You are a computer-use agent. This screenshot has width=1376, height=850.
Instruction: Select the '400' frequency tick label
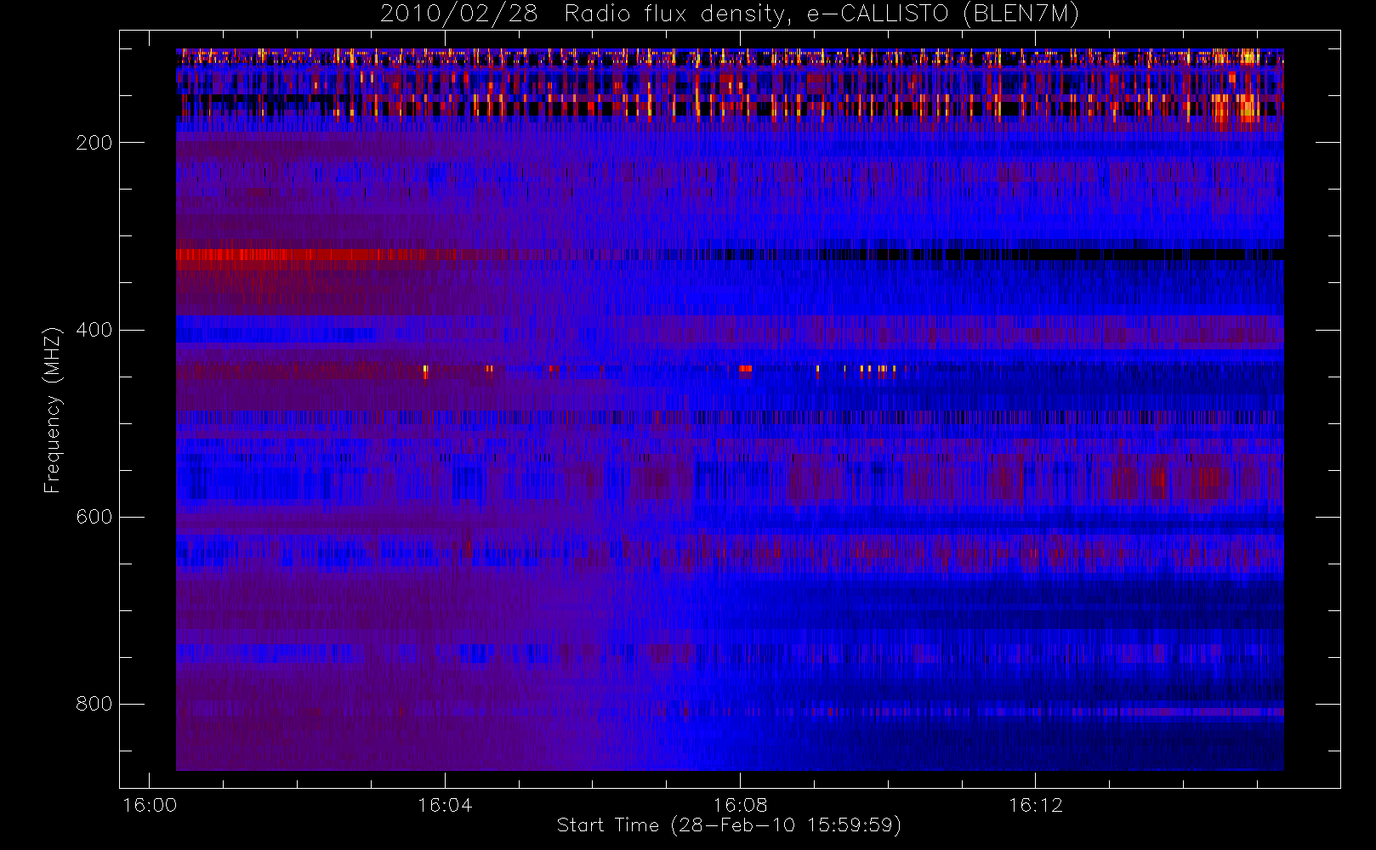click(94, 330)
